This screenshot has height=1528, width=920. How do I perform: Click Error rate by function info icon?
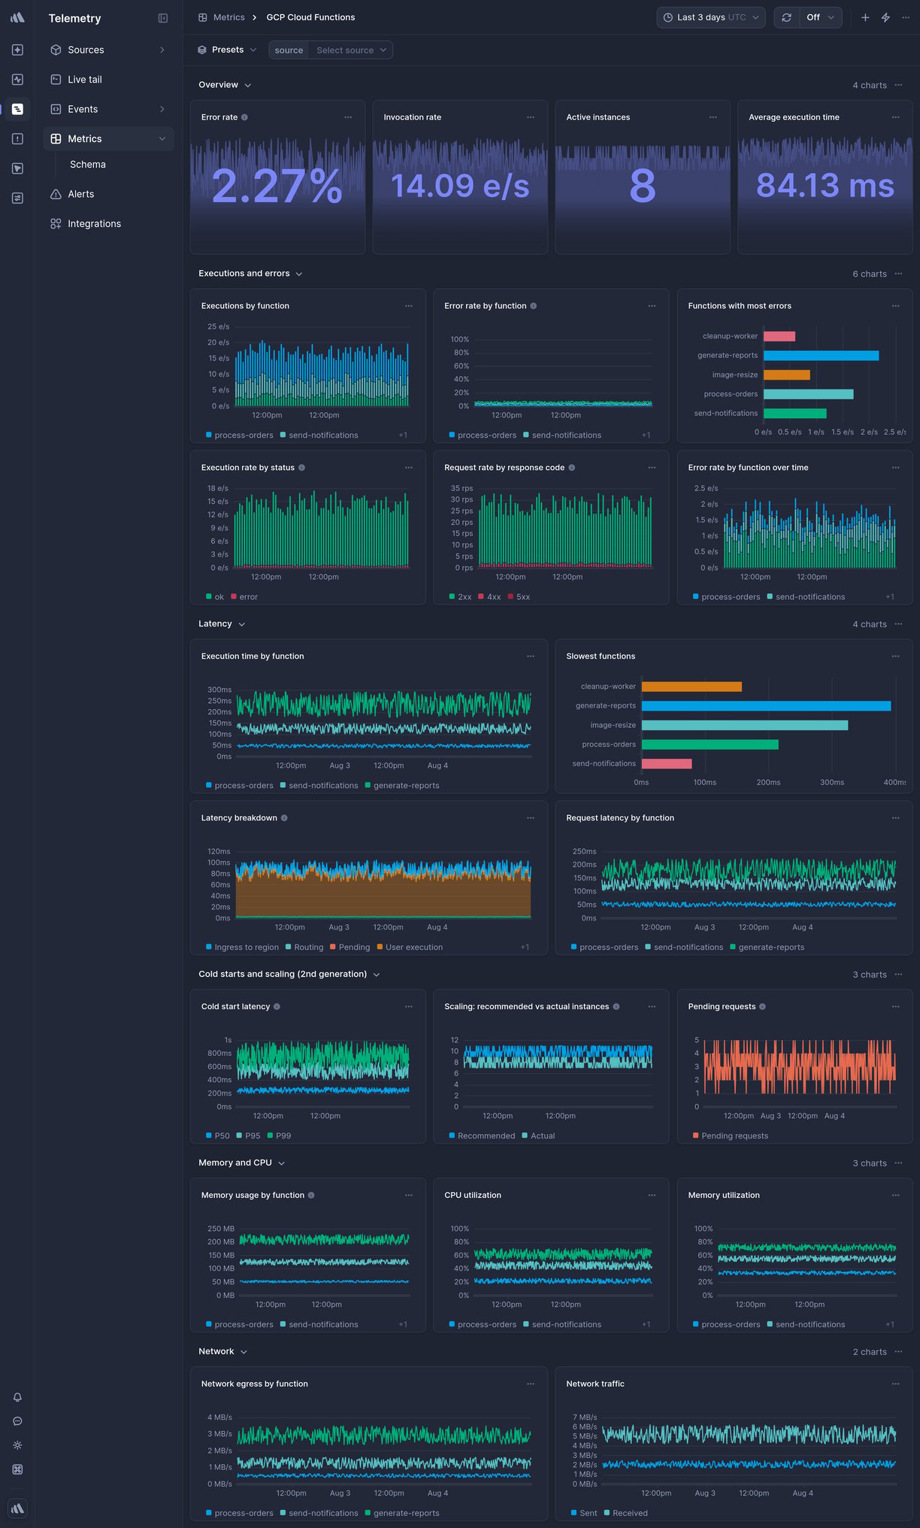click(x=534, y=306)
